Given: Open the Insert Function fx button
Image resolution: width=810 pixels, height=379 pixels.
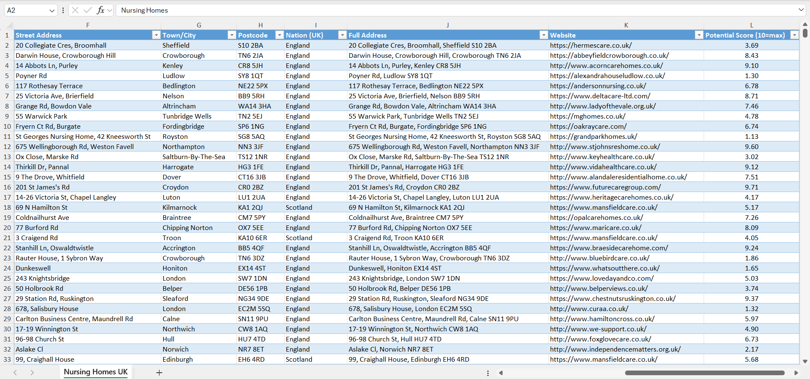Looking at the screenshot, I should [x=100, y=10].
